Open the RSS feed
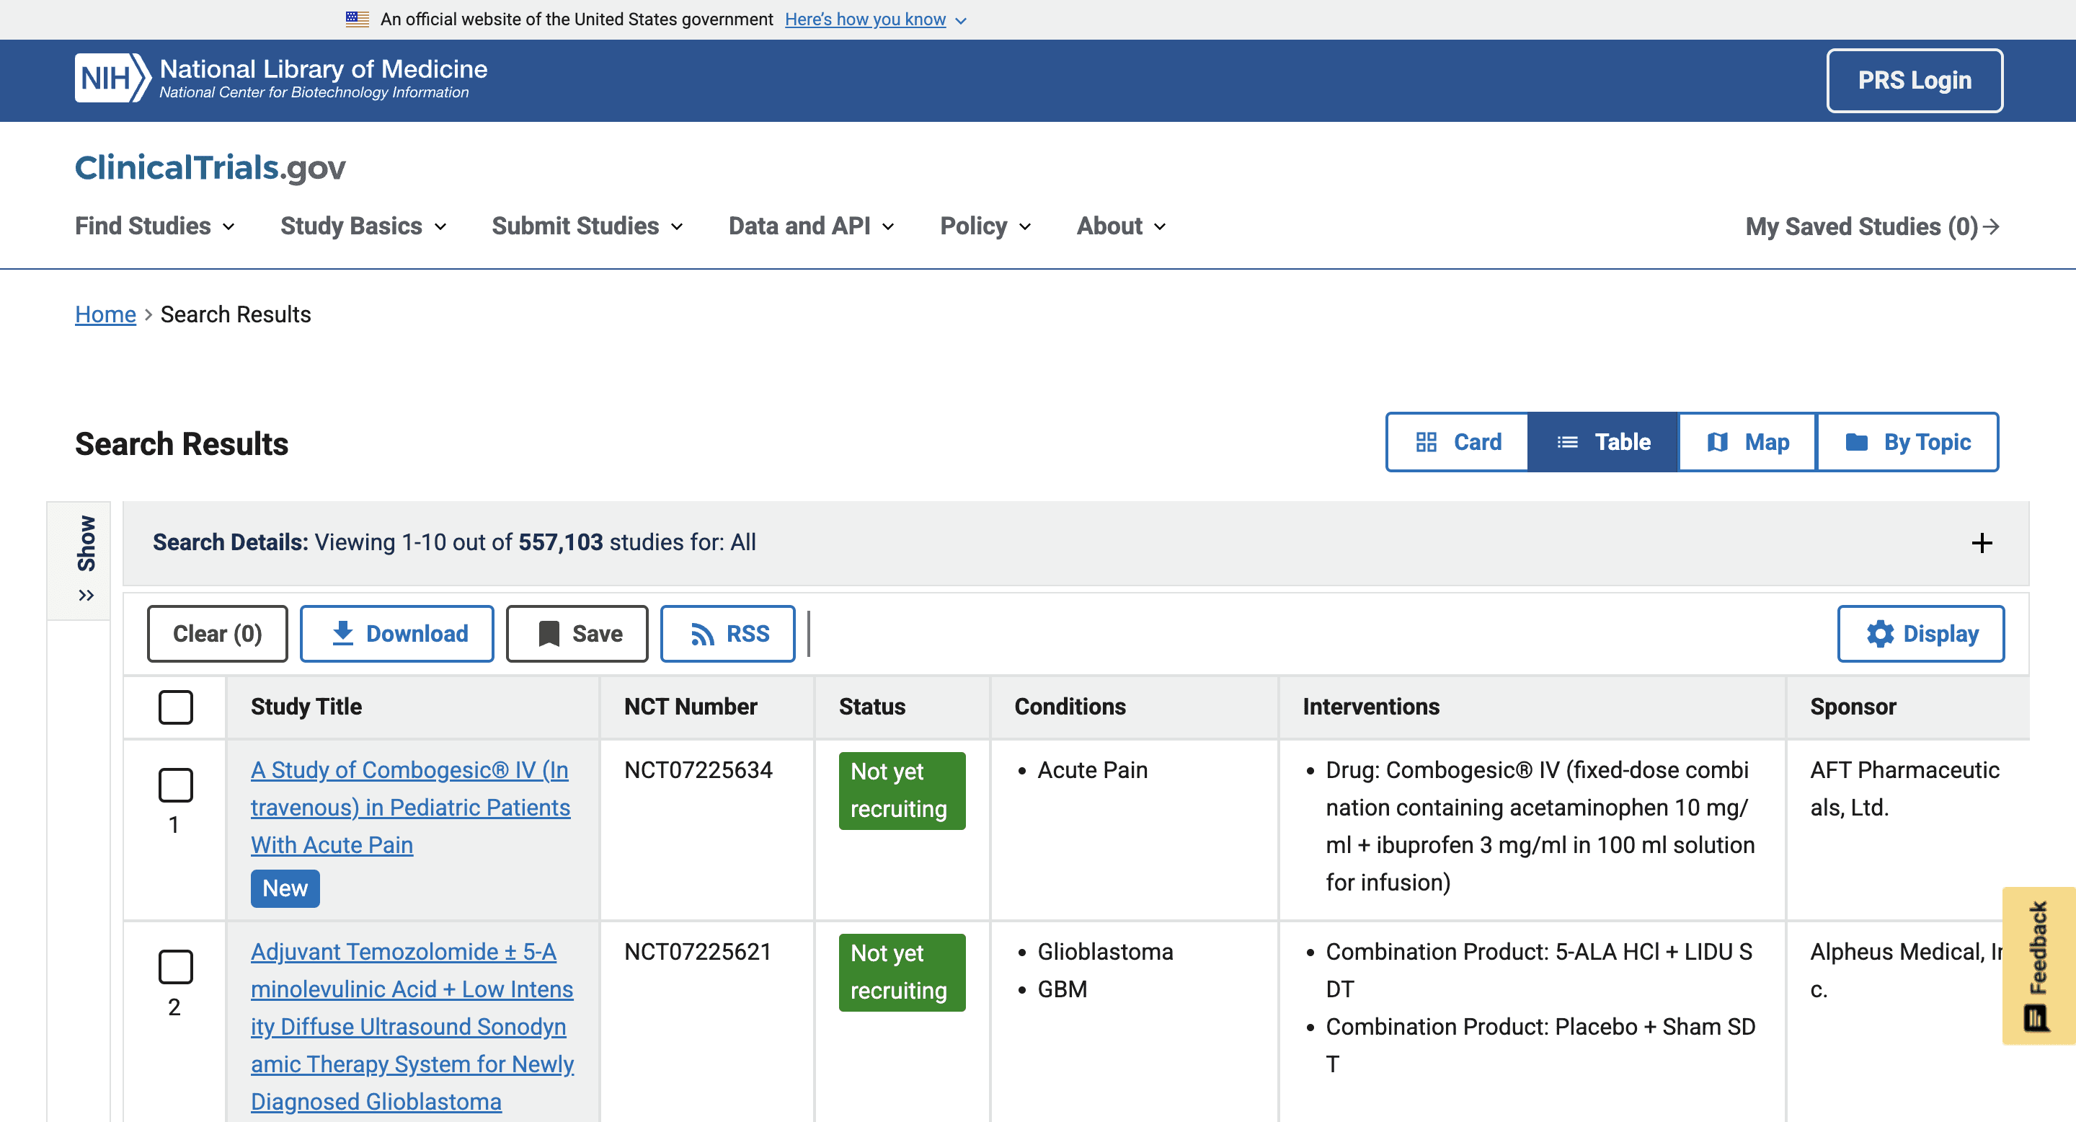 (727, 634)
